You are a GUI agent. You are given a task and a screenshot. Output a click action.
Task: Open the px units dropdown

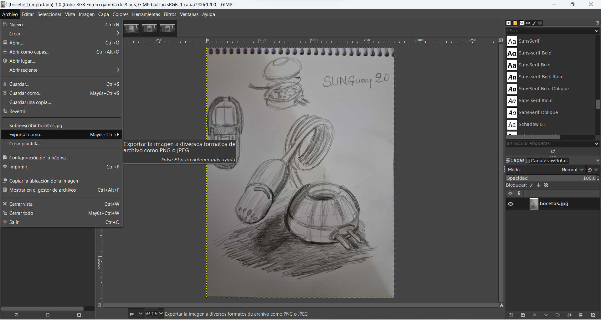[136, 314]
